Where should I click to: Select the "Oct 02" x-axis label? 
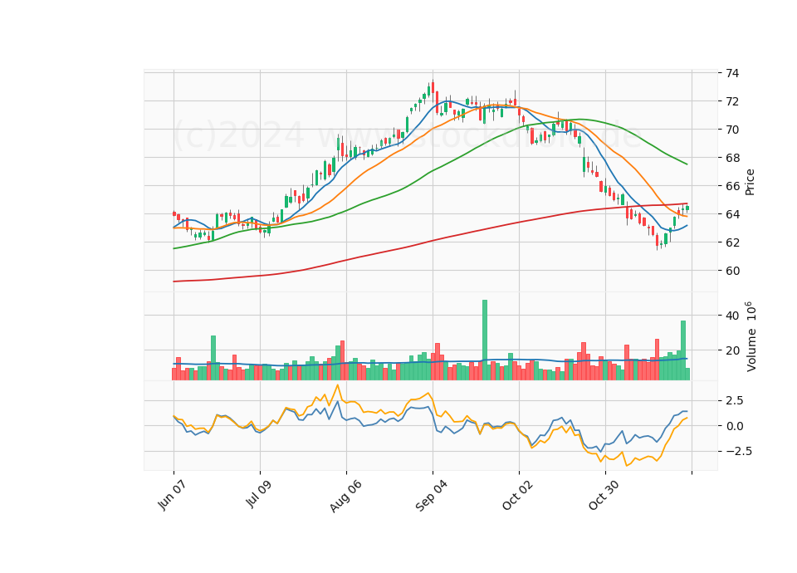coord(518,495)
